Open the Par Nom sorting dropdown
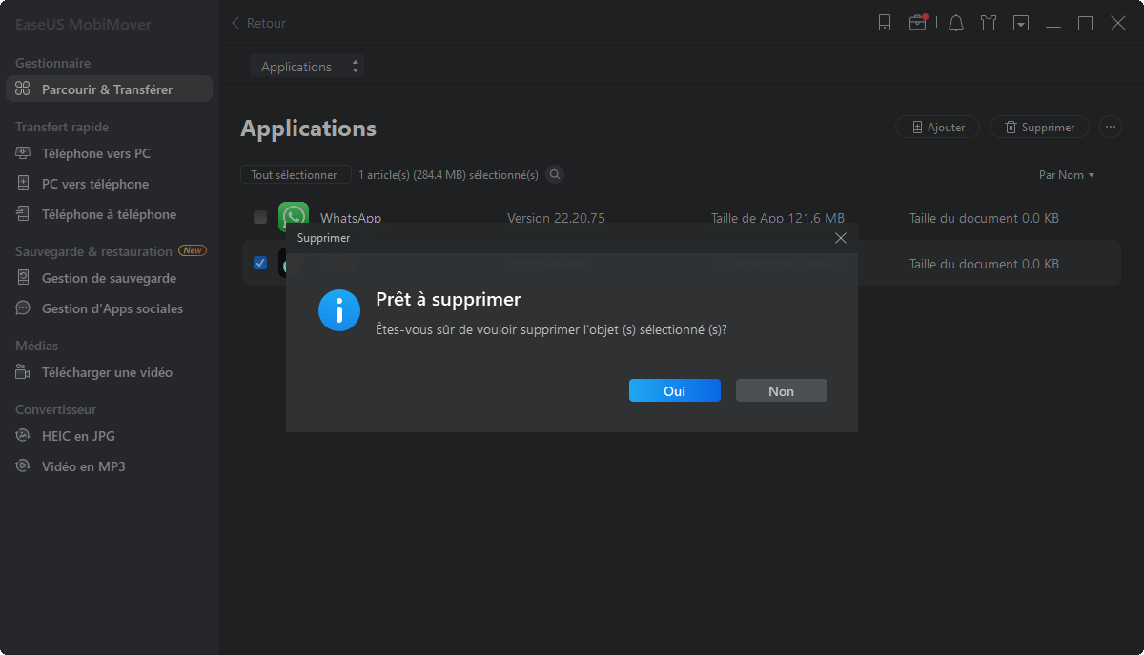The image size is (1144, 655). pyautogui.click(x=1067, y=174)
